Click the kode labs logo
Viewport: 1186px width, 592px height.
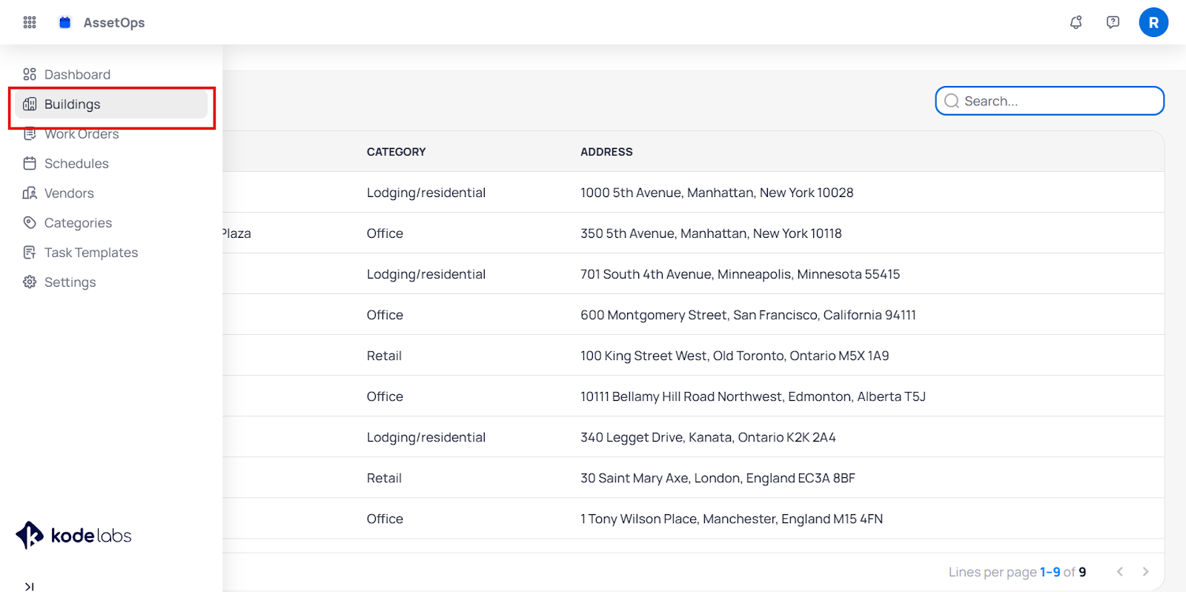73,535
